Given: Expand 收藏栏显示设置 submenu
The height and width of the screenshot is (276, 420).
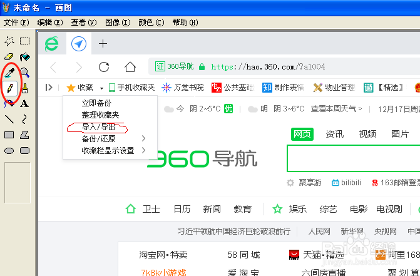Looking at the screenshot, I should (110, 151).
